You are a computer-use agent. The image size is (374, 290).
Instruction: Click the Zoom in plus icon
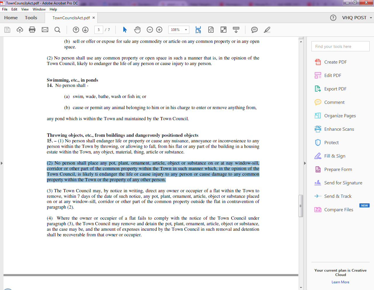tap(159, 30)
